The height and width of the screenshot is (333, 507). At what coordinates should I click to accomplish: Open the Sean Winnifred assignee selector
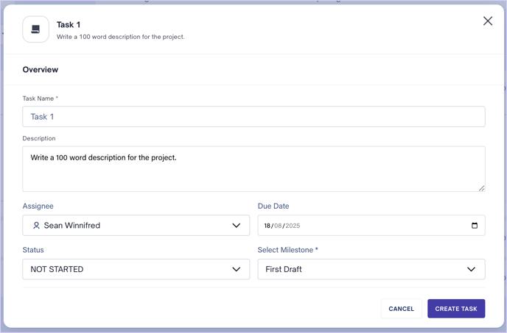point(136,225)
